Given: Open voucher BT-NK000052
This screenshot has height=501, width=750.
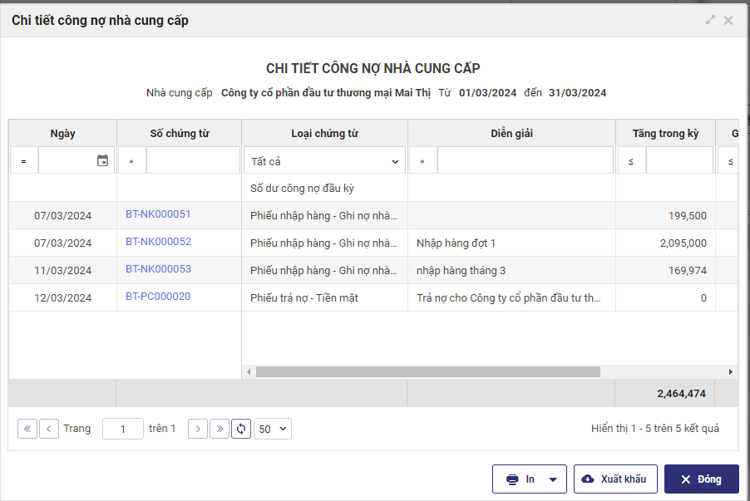Looking at the screenshot, I should click(x=158, y=242).
